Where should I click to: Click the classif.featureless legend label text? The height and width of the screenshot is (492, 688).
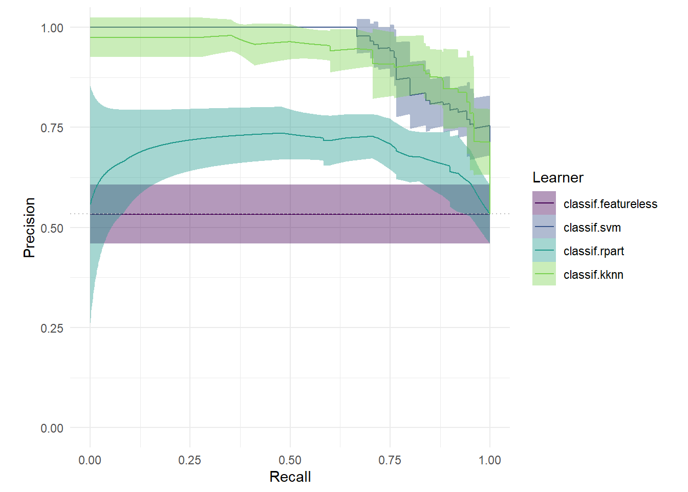coord(610,204)
